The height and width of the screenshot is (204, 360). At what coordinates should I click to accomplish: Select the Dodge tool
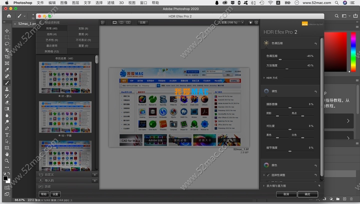(7, 122)
